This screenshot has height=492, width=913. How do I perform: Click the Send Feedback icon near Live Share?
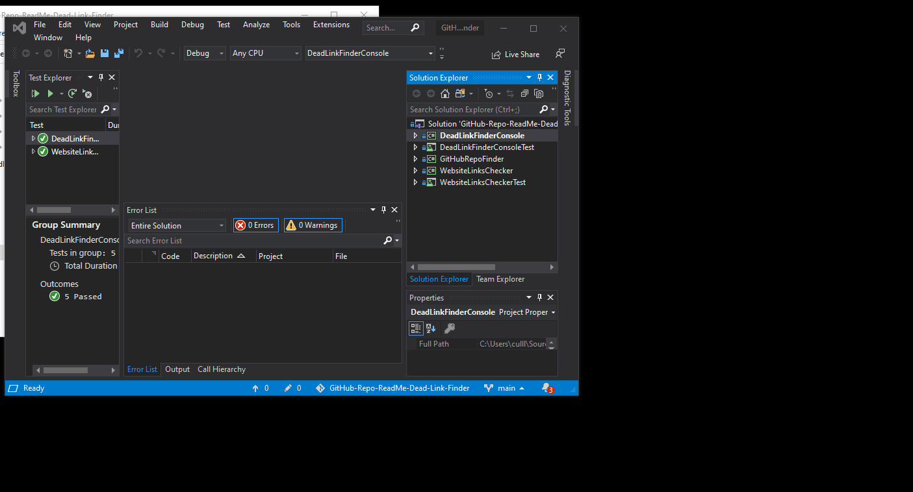[x=560, y=54]
